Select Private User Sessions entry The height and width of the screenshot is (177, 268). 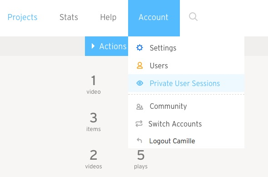coord(186,83)
